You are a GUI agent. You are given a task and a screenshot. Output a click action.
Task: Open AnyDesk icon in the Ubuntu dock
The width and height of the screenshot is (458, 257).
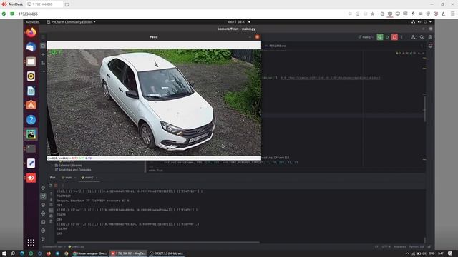[x=31, y=178]
